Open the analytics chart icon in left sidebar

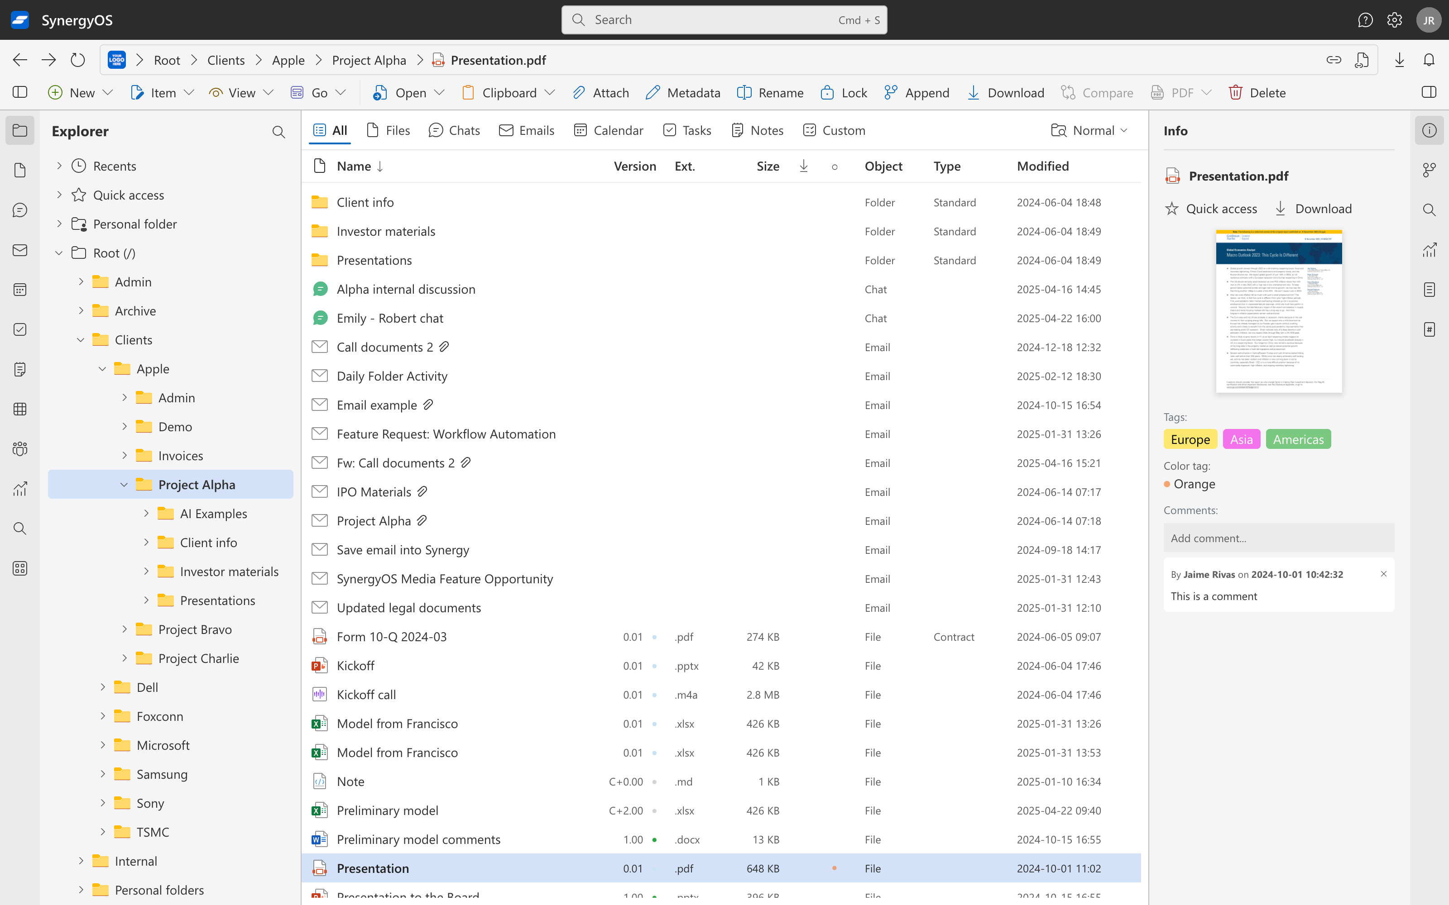click(x=20, y=489)
